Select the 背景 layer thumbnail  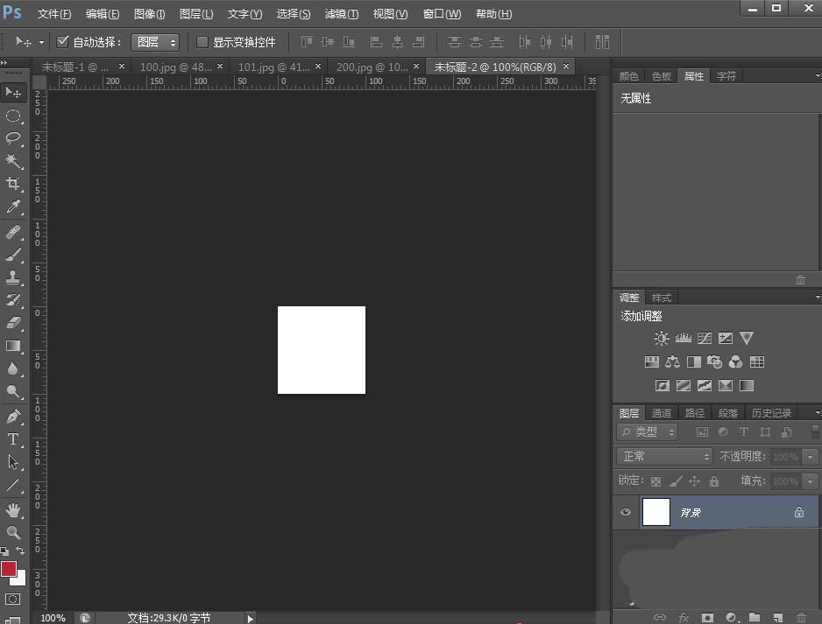click(656, 513)
